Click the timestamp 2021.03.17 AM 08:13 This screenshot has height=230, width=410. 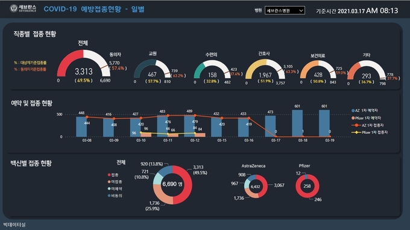click(368, 11)
